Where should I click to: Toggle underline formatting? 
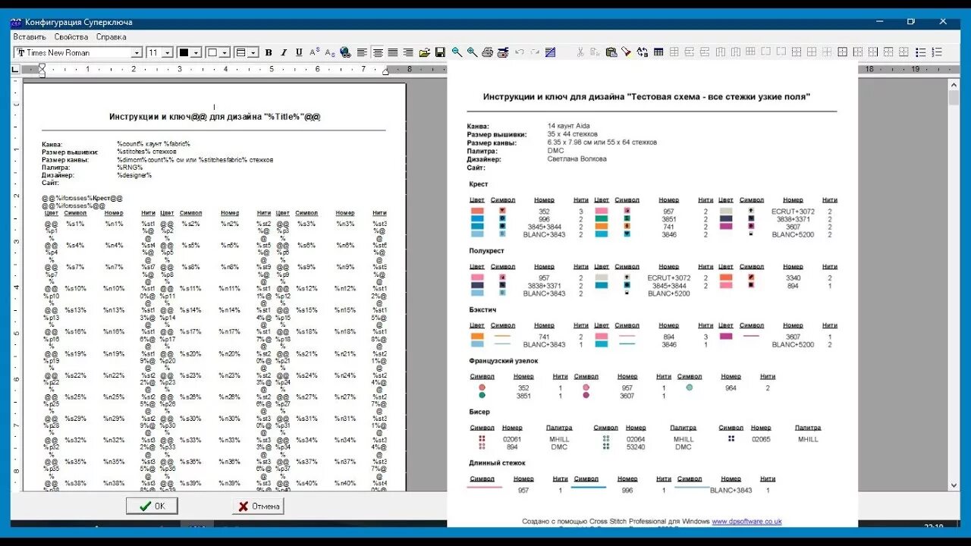[x=299, y=52]
